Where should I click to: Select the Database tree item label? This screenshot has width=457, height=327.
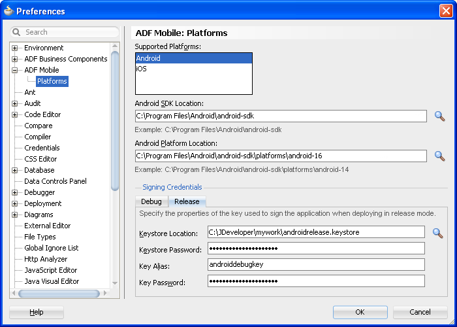pos(39,170)
